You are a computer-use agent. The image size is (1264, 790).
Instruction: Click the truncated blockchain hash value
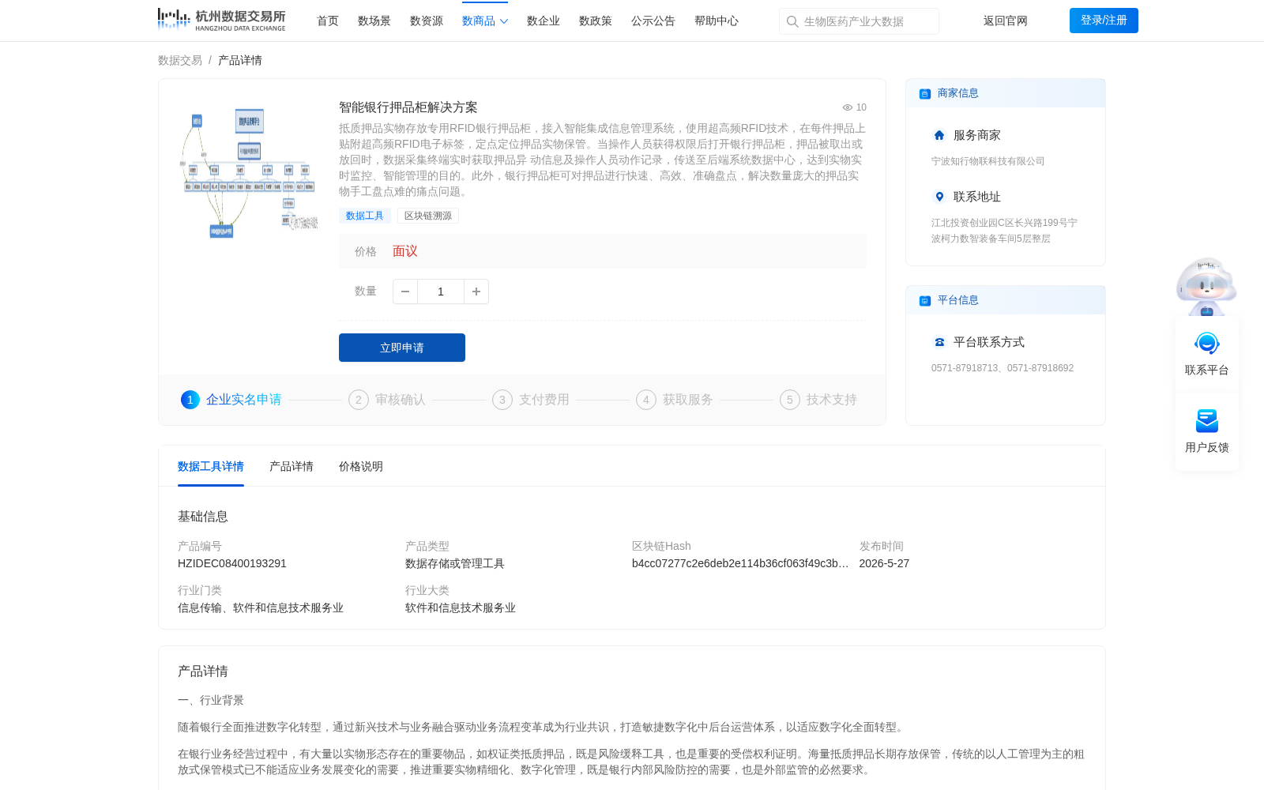coord(740,563)
